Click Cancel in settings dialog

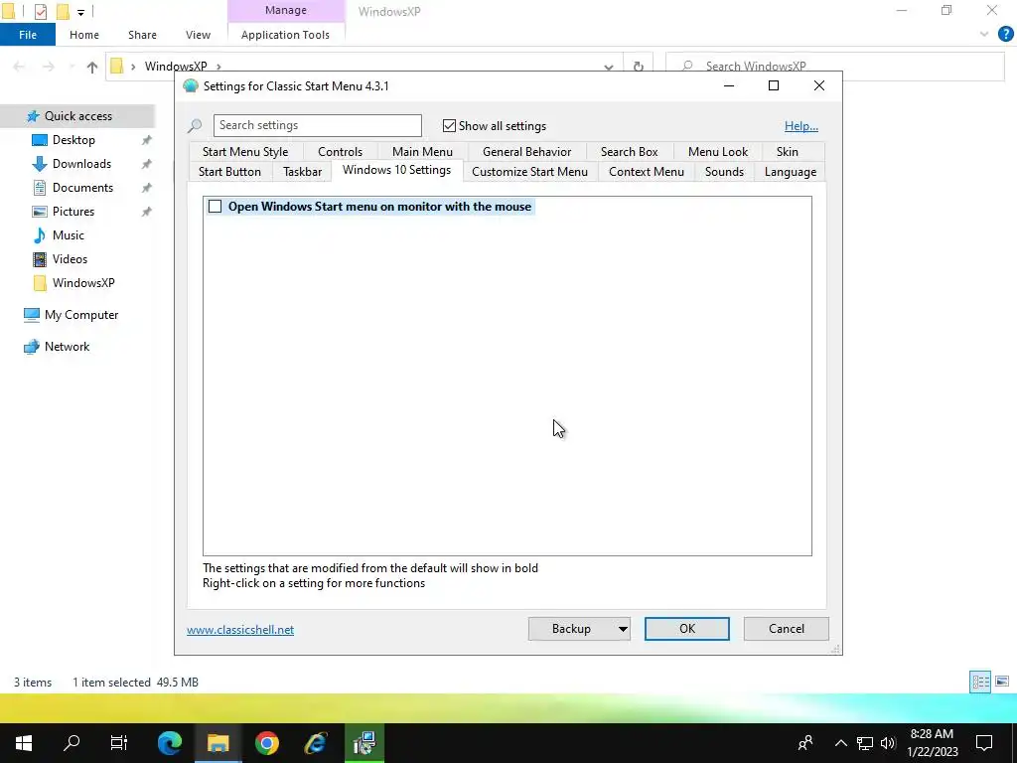pyautogui.click(x=787, y=629)
